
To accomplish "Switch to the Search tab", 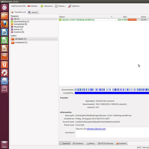I will [x=33, y=12].
